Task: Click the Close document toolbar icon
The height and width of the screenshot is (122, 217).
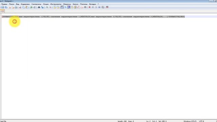Action: 9,7
